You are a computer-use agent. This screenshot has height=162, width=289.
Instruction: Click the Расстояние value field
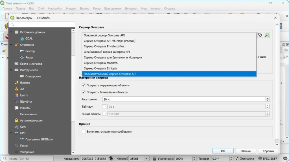pos(184,99)
